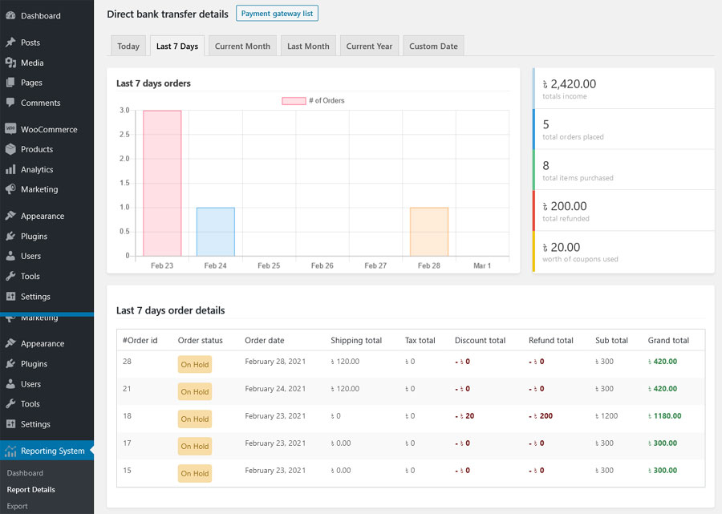
Task: Click the 'Refund total' column header
Action: click(x=550, y=341)
